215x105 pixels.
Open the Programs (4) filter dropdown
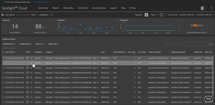click(26, 44)
